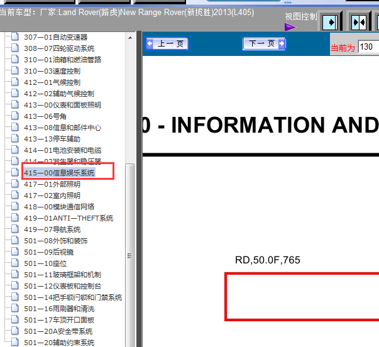Open 501—08外饰和装饰 entry
The height and width of the screenshot is (347, 379).
55,241
